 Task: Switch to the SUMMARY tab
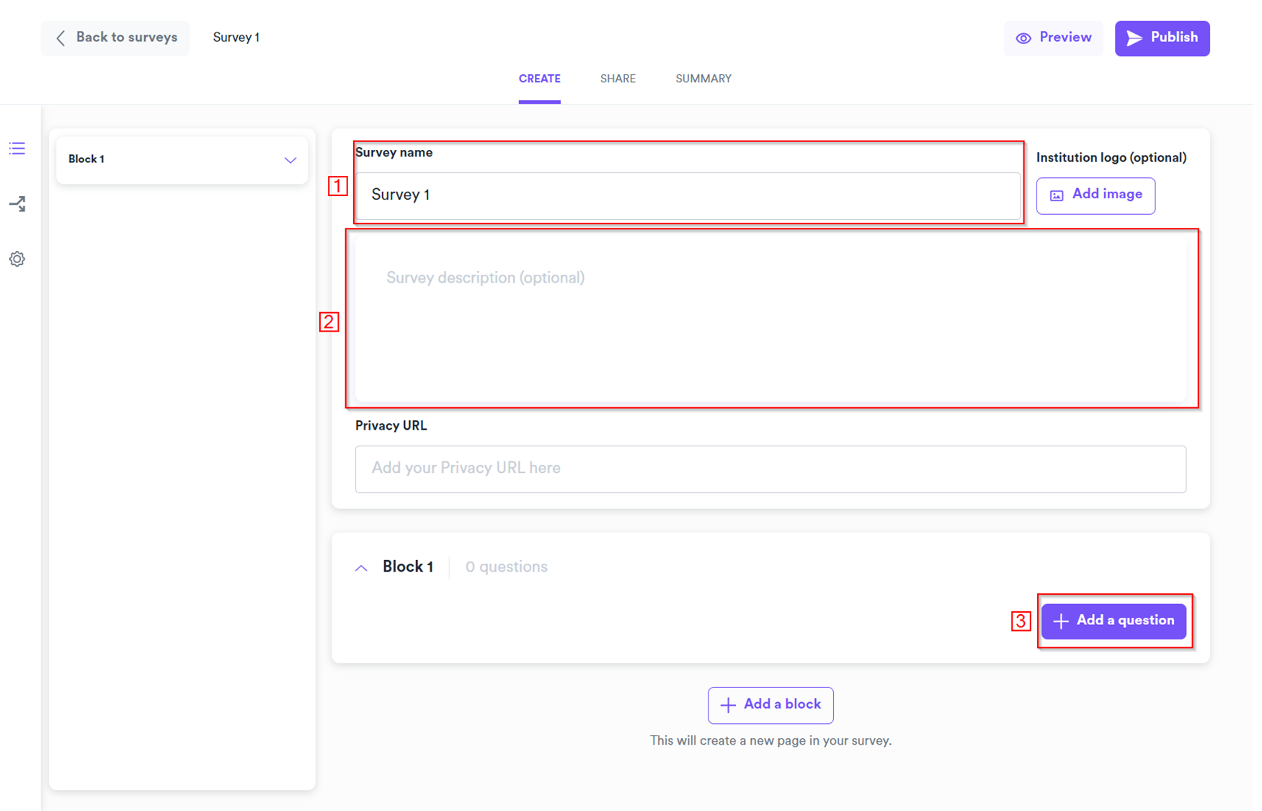click(x=703, y=79)
